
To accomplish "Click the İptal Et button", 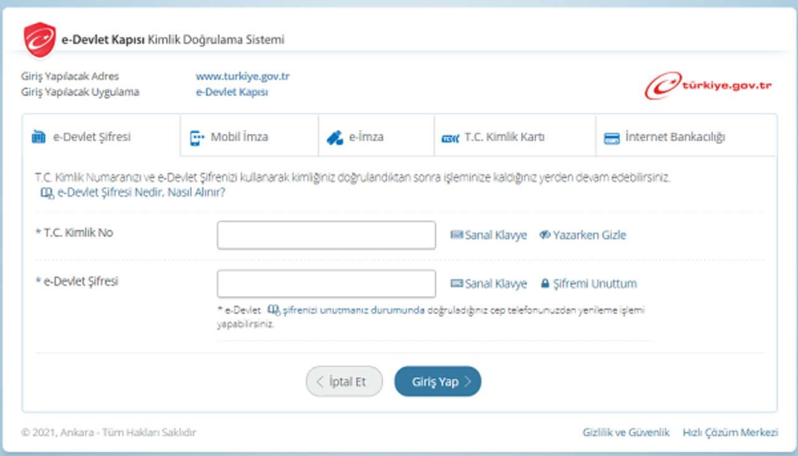I will pyautogui.click(x=344, y=381).
